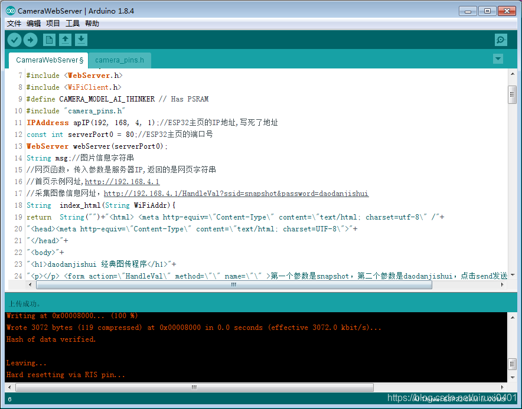Click the Upload arrow button
The height and width of the screenshot is (409, 522).
pos(30,40)
